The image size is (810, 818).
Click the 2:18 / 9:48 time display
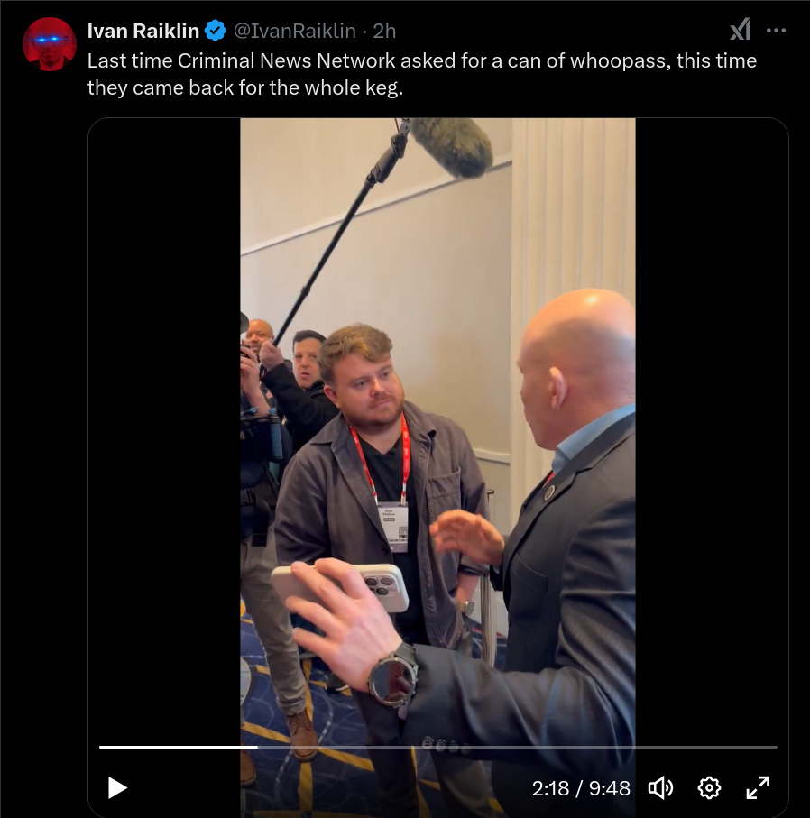(x=581, y=788)
